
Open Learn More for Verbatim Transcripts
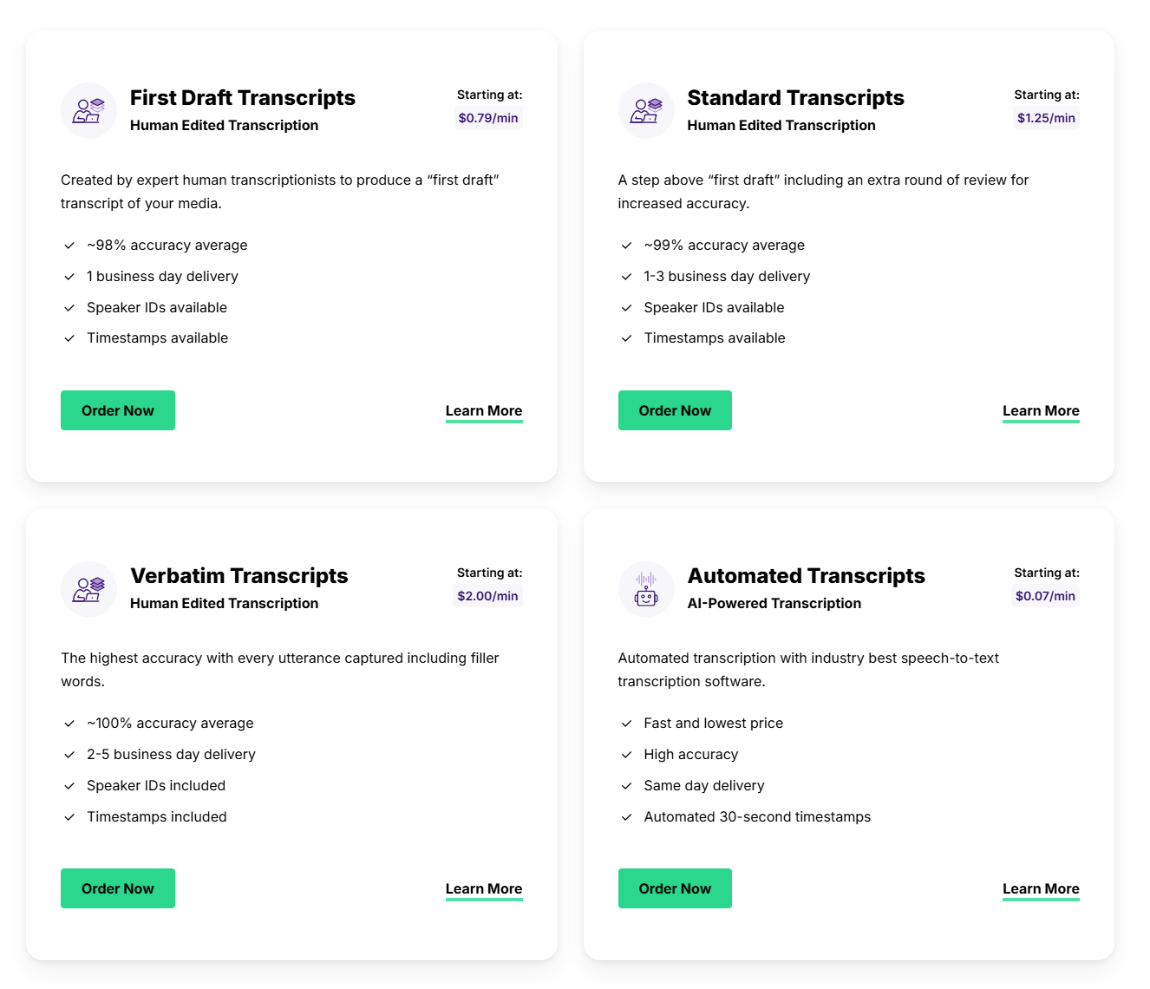[x=484, y=889]
